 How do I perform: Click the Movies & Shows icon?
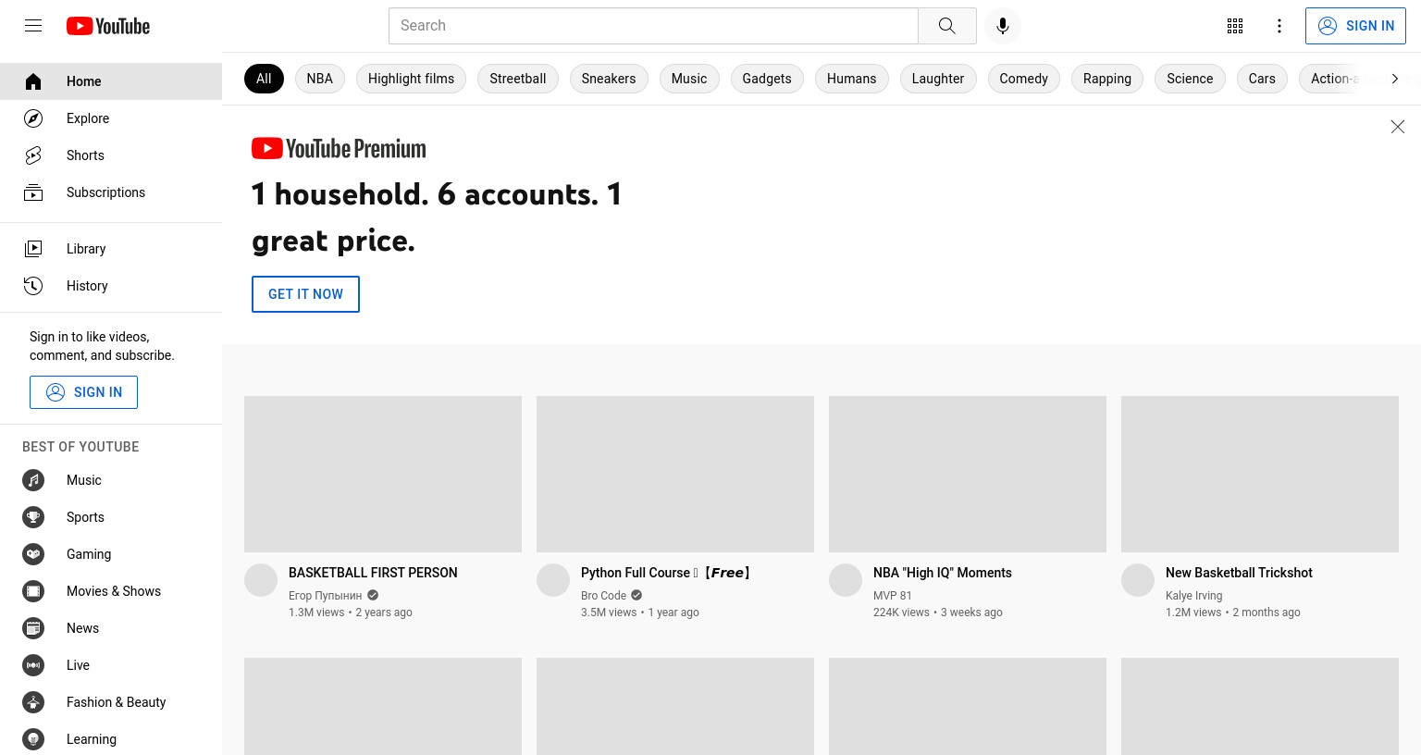(33, 591)
